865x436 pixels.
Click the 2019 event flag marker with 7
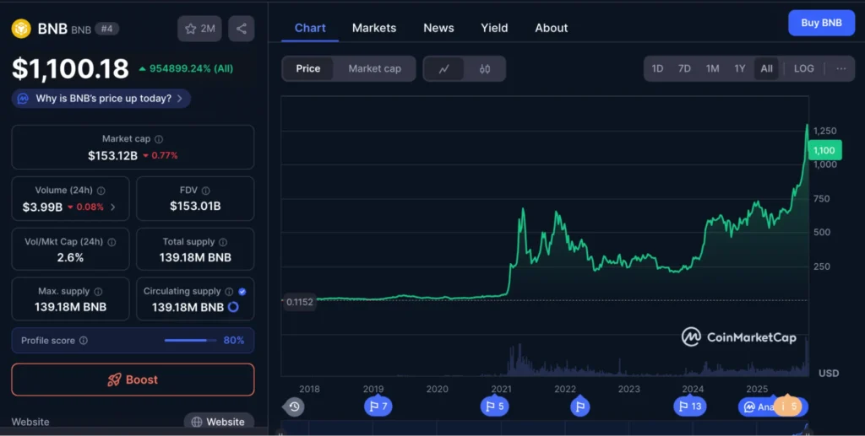pyautogui.click(x=377, y=406)
